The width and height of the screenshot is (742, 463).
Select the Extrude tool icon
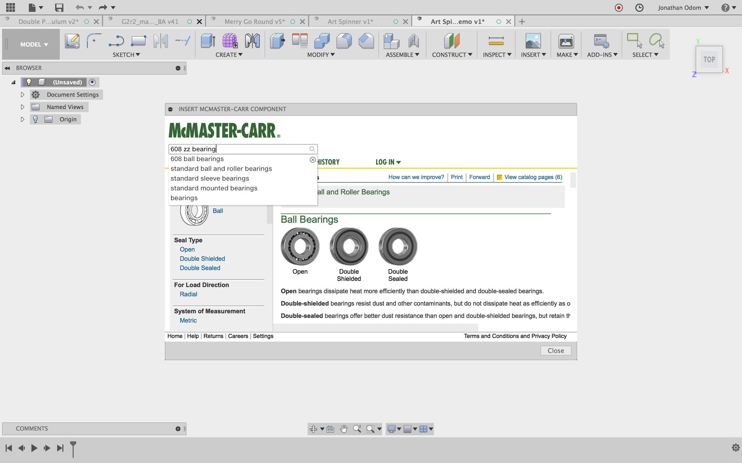pos(208,41)
